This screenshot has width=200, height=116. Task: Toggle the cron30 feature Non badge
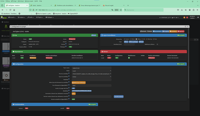pos(68,108)
